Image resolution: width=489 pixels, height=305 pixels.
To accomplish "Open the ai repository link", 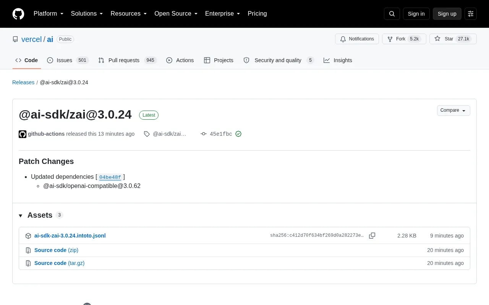I will pos(50,39).
